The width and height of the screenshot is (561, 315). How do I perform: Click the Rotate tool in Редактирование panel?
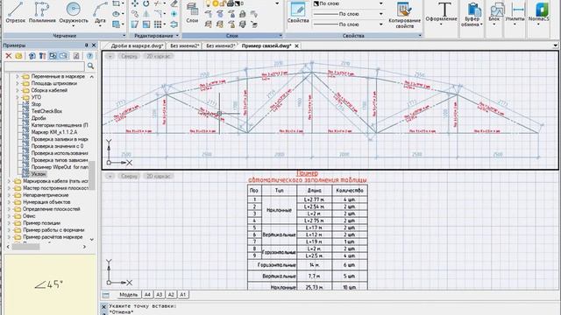(x=146, y=3)
